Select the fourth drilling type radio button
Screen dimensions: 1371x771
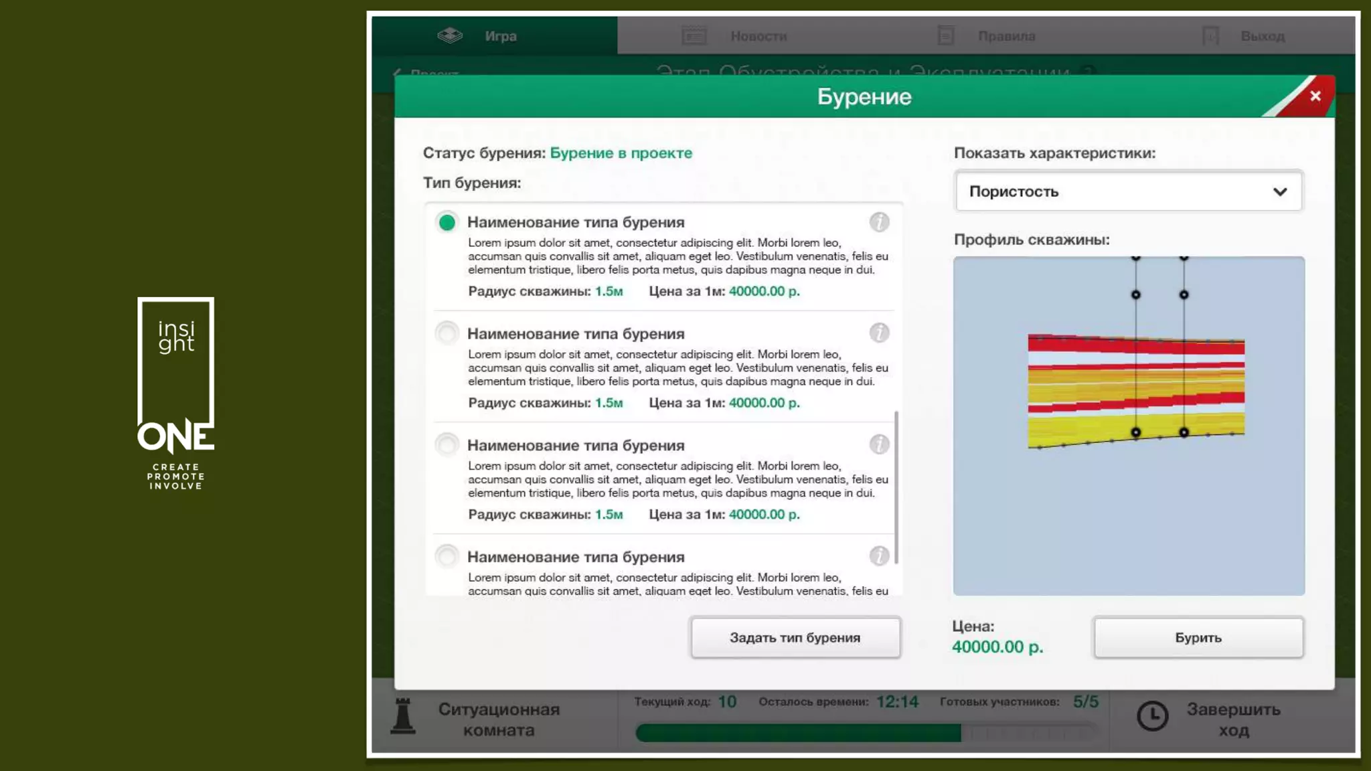pyautogui.click(x=447, y=555)
